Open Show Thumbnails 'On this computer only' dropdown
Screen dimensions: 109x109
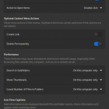click(85, 80)
